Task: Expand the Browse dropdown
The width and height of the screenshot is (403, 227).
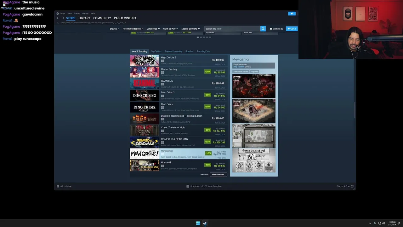Action: pos(114,29)
